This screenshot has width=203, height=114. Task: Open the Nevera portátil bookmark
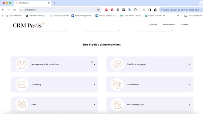click(x=107, y=15)
